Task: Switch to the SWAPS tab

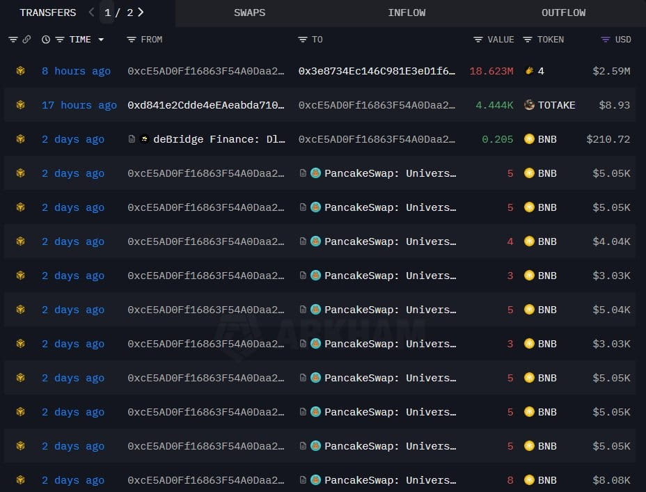Action: click(x=250, y=13)
